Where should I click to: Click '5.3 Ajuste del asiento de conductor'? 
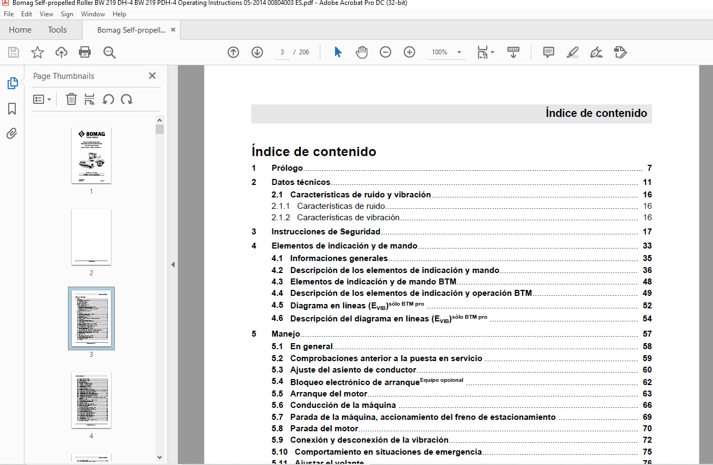click(462, 370)
